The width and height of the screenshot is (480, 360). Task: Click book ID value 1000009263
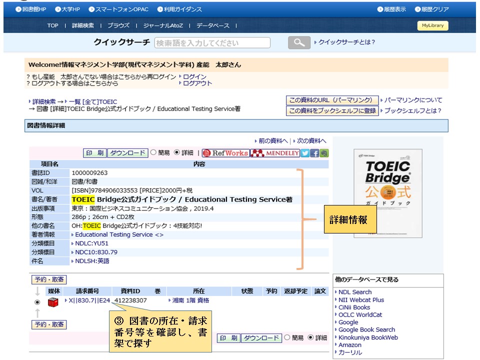89,173
